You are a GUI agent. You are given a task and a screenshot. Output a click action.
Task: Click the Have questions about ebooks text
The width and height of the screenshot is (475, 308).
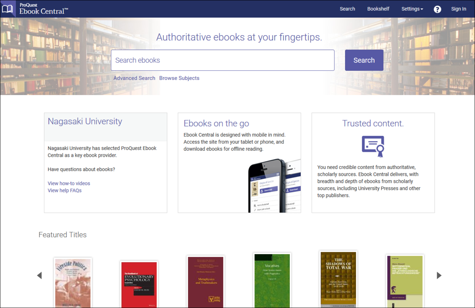point(82,169)
